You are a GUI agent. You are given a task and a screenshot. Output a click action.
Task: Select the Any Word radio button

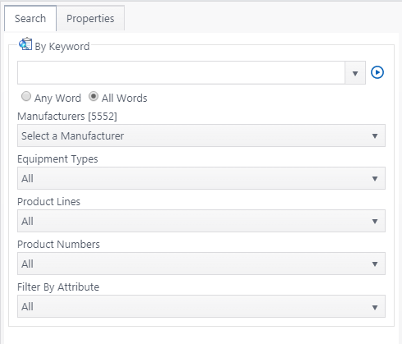click(x=26, y=96)
